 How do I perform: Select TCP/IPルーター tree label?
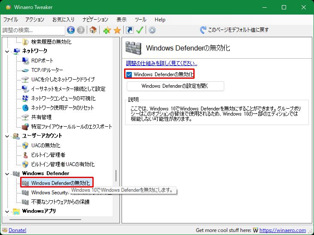click(x=47, y=70)
